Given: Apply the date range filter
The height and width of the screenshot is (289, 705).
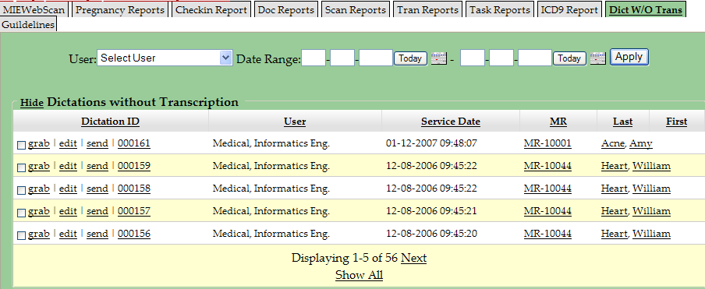Looking at the screenshot, I should 629,57.
